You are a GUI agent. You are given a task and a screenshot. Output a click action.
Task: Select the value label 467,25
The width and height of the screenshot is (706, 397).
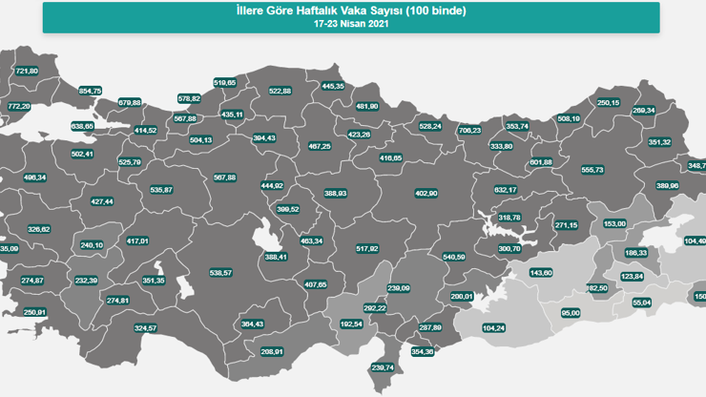320,146
